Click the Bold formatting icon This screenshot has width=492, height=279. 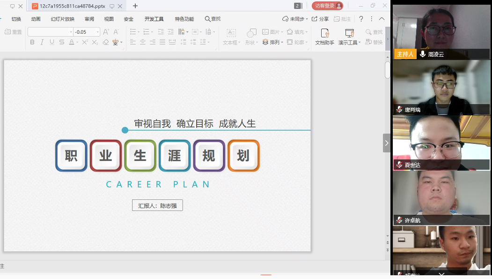click(32, 42)
